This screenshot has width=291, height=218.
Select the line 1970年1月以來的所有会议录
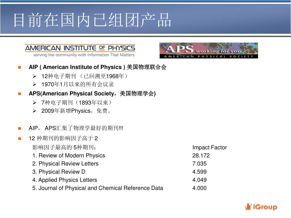(x=78, y=84)
